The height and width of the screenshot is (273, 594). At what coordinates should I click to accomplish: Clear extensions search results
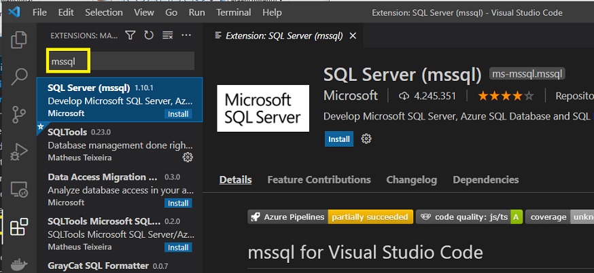tap(167, 35)
